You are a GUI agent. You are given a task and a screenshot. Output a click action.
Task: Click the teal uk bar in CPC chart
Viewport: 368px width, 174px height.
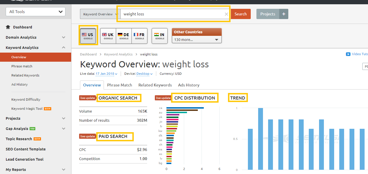click(x=172, y=117)
